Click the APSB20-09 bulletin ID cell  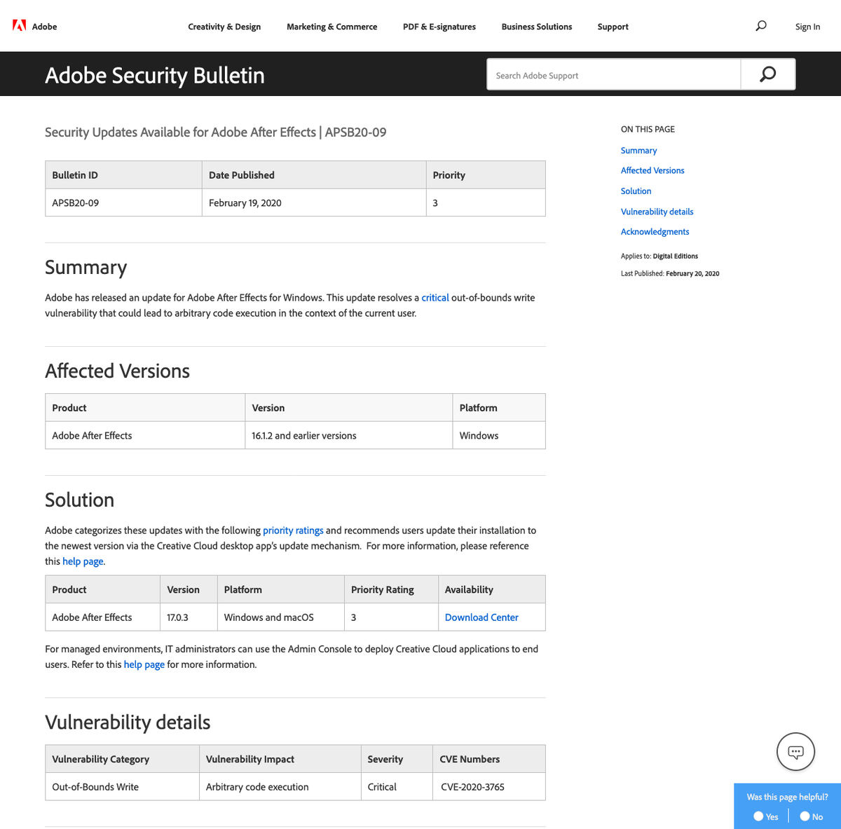coord(123,203)
